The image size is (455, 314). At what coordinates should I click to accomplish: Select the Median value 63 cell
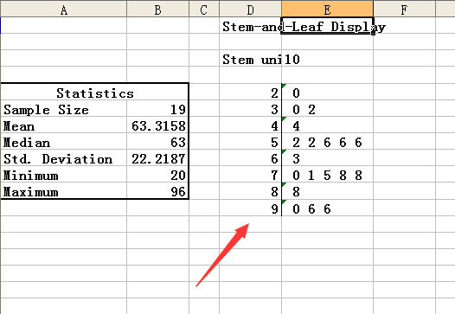tap(157, 142)
